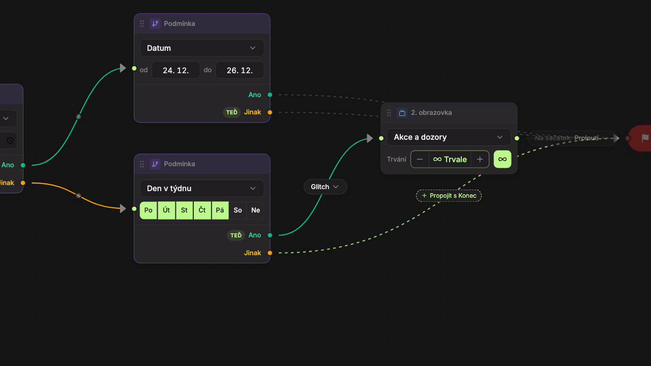Grab the drag handle of the Den v týdnu node
The image size is (651, 366).
tap(142, 164)
